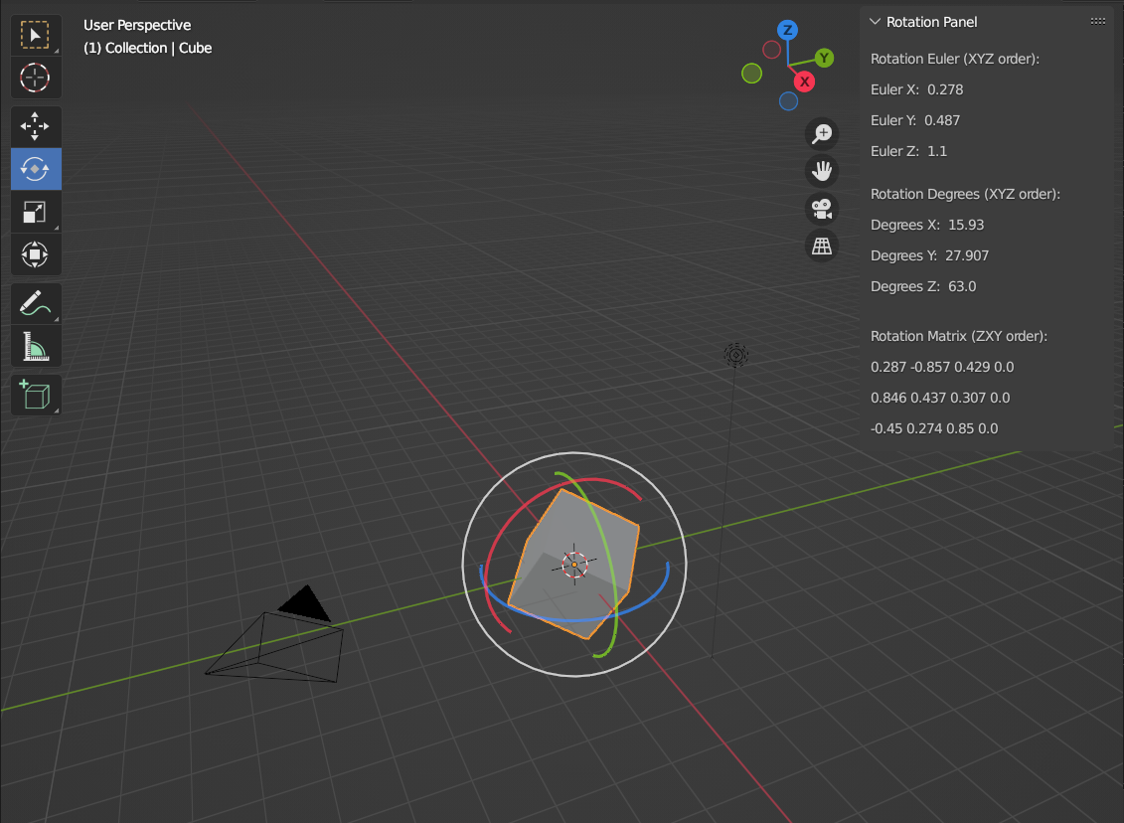Click the matrix row starting 0.287
The height and width of the screenshot is (823, 1124).
coord(943,367)
